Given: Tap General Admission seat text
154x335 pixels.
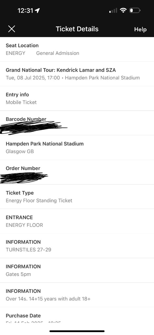Looking at the screenshot, I should 57,53.
